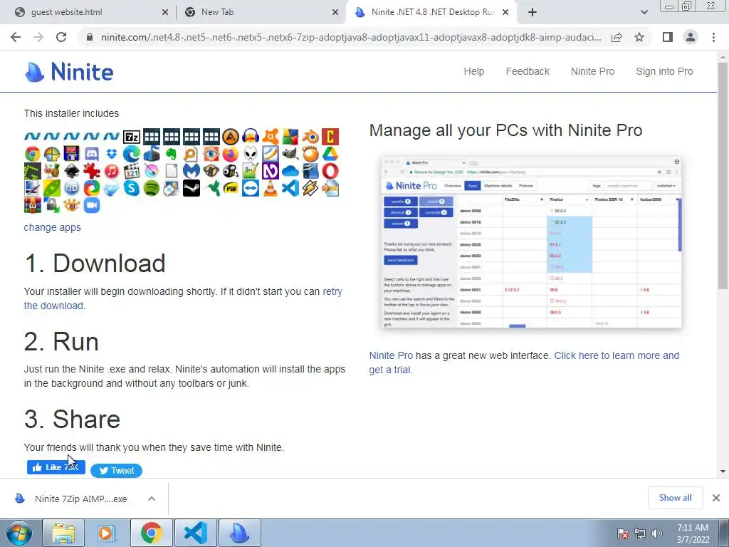
Task: Share this page using the share icon
Action: point(617,37)
